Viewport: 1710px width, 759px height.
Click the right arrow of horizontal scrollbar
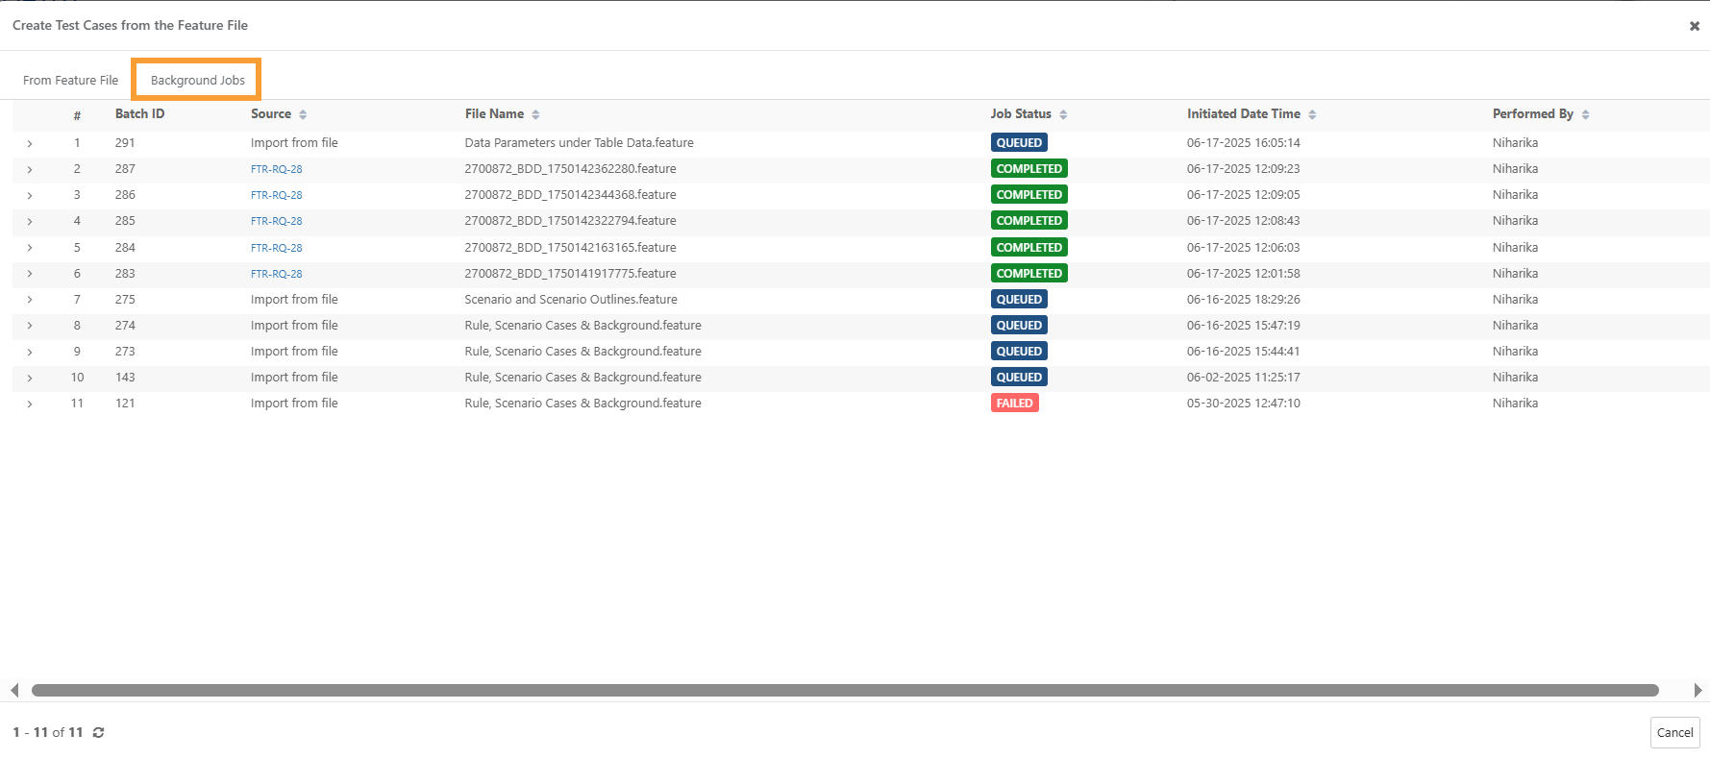(1698, 690)
